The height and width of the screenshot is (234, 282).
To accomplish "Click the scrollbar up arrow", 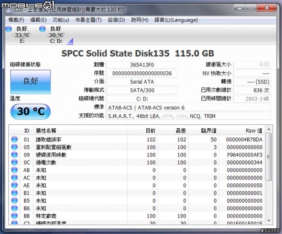I will tap(269, 129).
